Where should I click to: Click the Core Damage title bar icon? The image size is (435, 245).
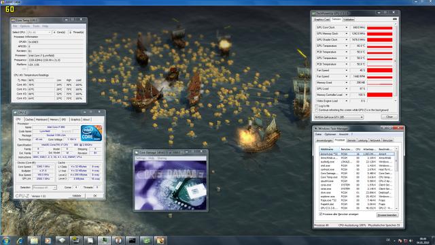coord(137,152)
